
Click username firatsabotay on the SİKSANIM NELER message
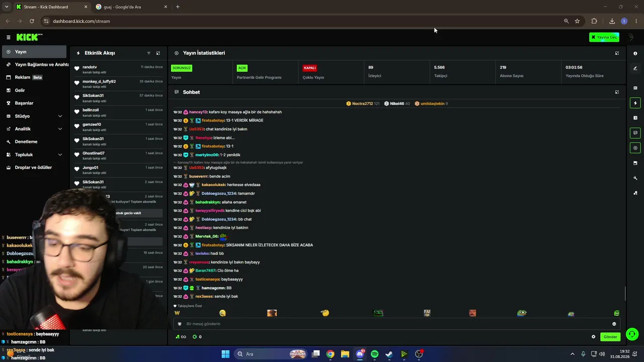(213, 245)
